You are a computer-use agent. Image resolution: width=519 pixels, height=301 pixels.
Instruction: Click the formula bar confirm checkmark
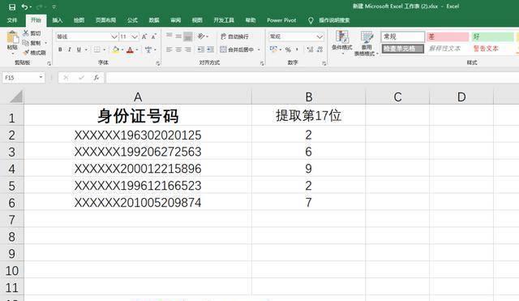point(81,78)
